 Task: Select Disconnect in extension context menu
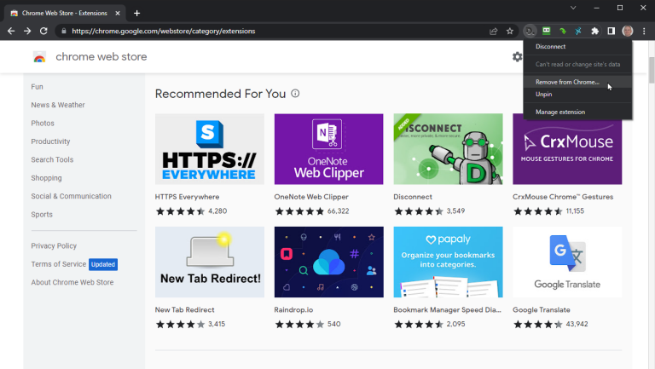point(577,46)
